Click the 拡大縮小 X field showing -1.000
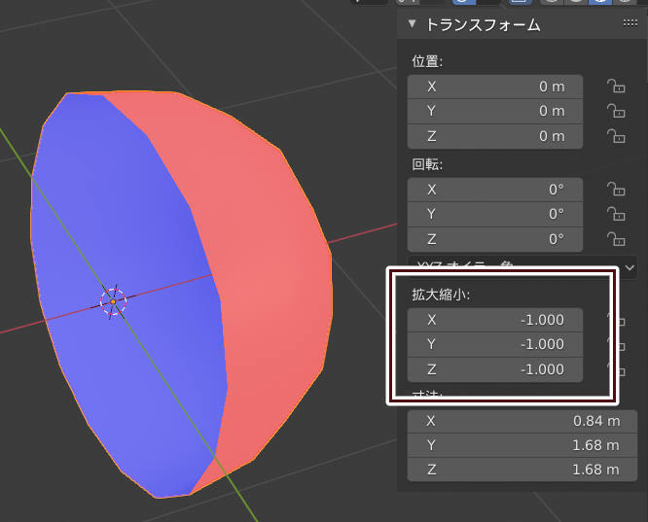648x522 pixels. (494, 320)
